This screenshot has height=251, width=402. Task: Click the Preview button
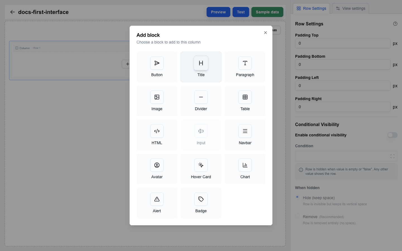[218, 12]
